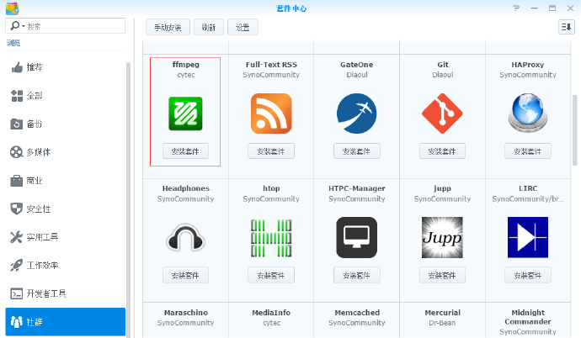The image size is (581, 338).
Task: Install the ffmpeg package
Action: tap(185, 151)
